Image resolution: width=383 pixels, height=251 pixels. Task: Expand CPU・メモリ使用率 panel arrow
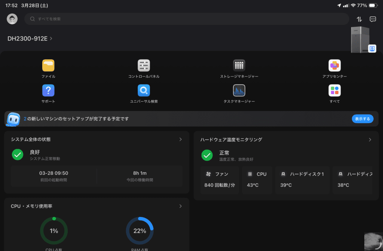(x=180, y=206)
